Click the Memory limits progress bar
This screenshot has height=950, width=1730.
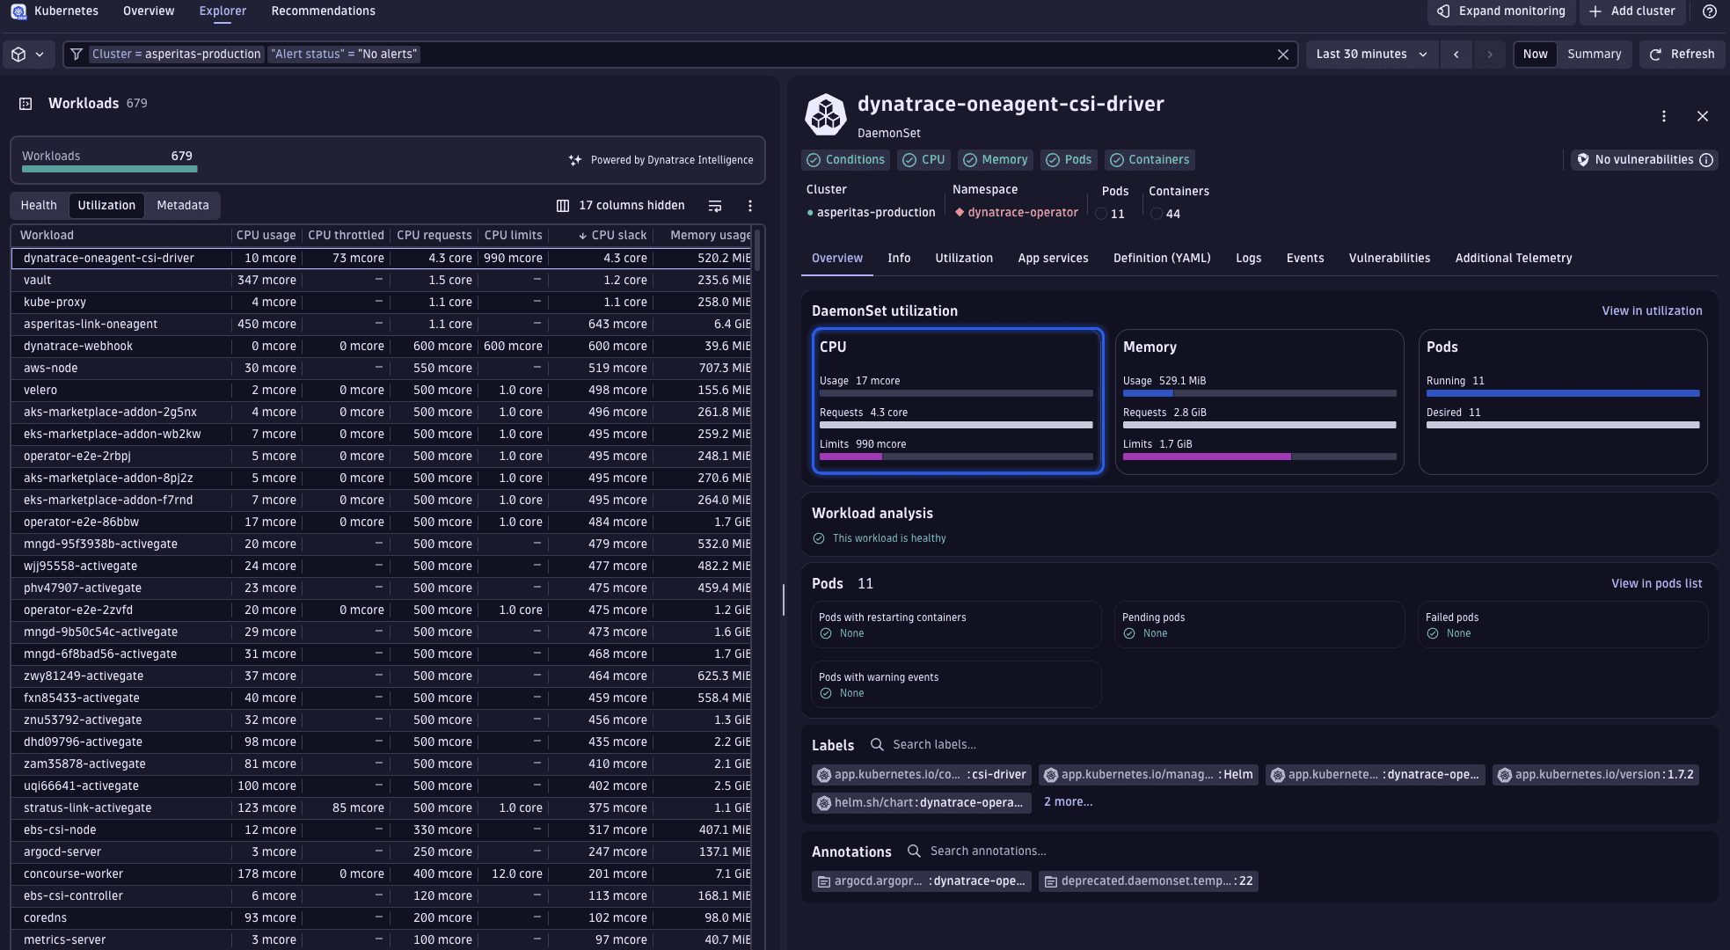tap(1259, 457)
